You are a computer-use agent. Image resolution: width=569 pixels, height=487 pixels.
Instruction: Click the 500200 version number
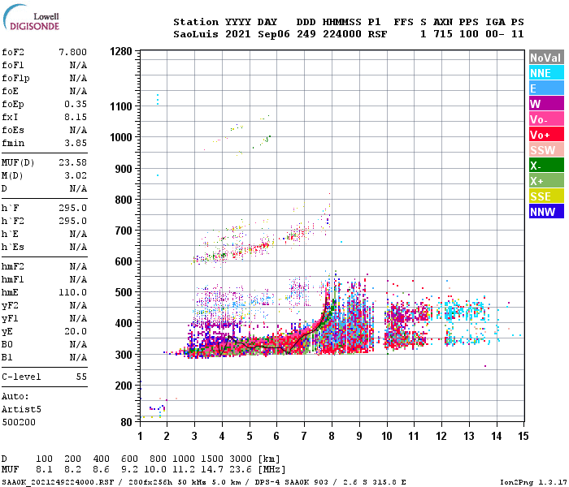pos(19,422)
